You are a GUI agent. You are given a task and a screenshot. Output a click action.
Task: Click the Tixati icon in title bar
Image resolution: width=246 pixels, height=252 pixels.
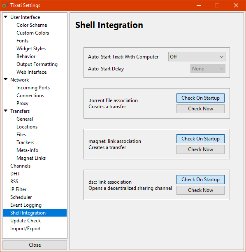[x=5, y=5]
